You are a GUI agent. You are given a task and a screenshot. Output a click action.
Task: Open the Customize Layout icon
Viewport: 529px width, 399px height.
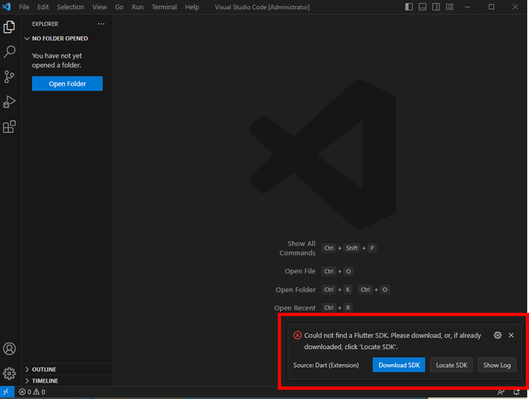click(x=450, y=7)
